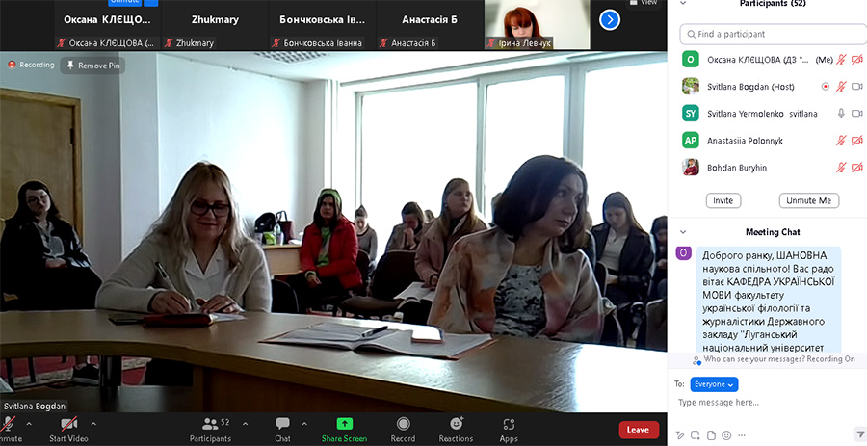
Task: Leave the meeting
Action: coord(639,430)
